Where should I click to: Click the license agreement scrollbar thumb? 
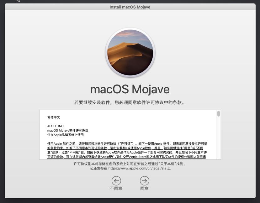[218, 114]
